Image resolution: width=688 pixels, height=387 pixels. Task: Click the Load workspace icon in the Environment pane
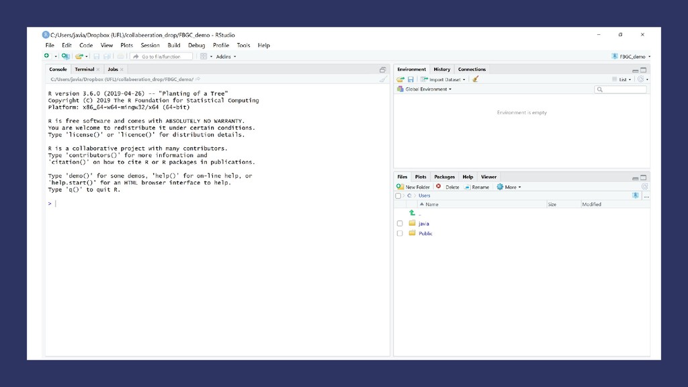tap(400, 79)
